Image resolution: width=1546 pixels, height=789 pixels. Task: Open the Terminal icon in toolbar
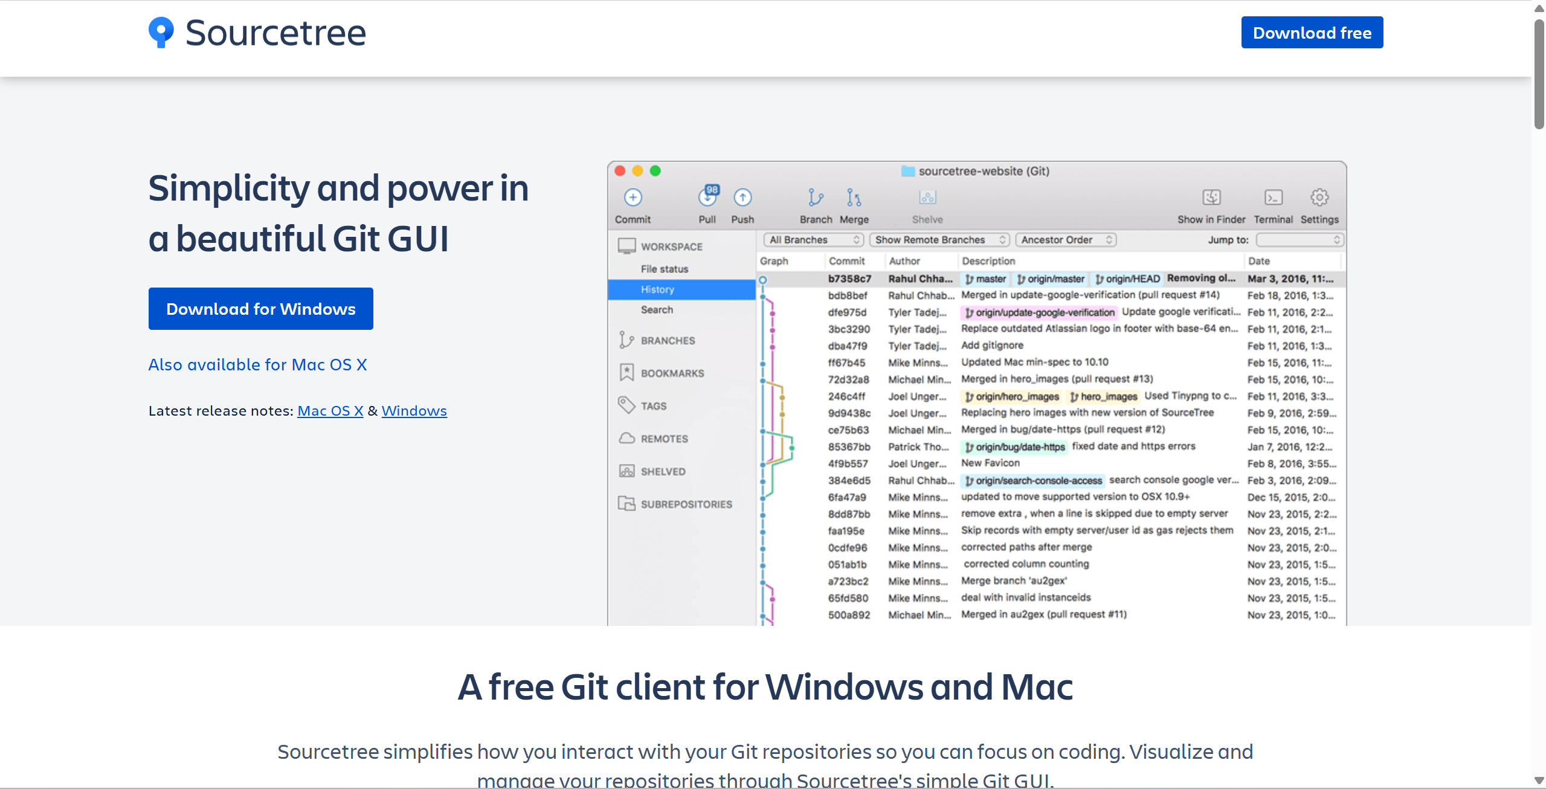tap(1273, 198)
